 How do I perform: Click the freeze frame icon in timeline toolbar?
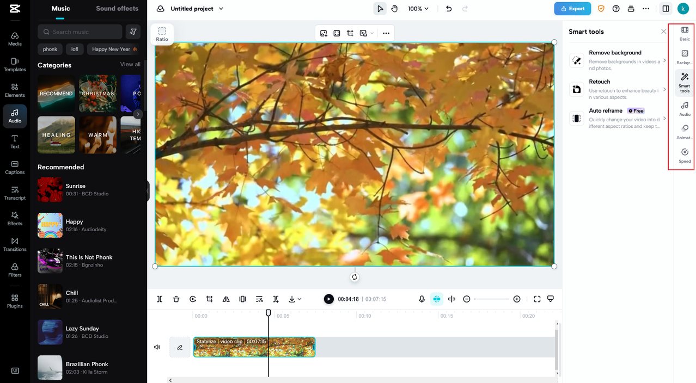pyautogui.click(x=243, y=299)
